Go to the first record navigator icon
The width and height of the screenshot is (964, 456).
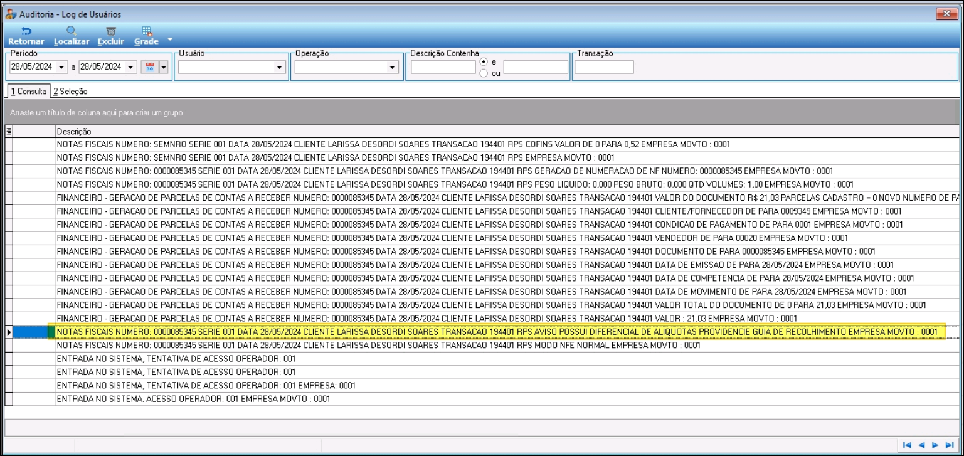(907, 445)
